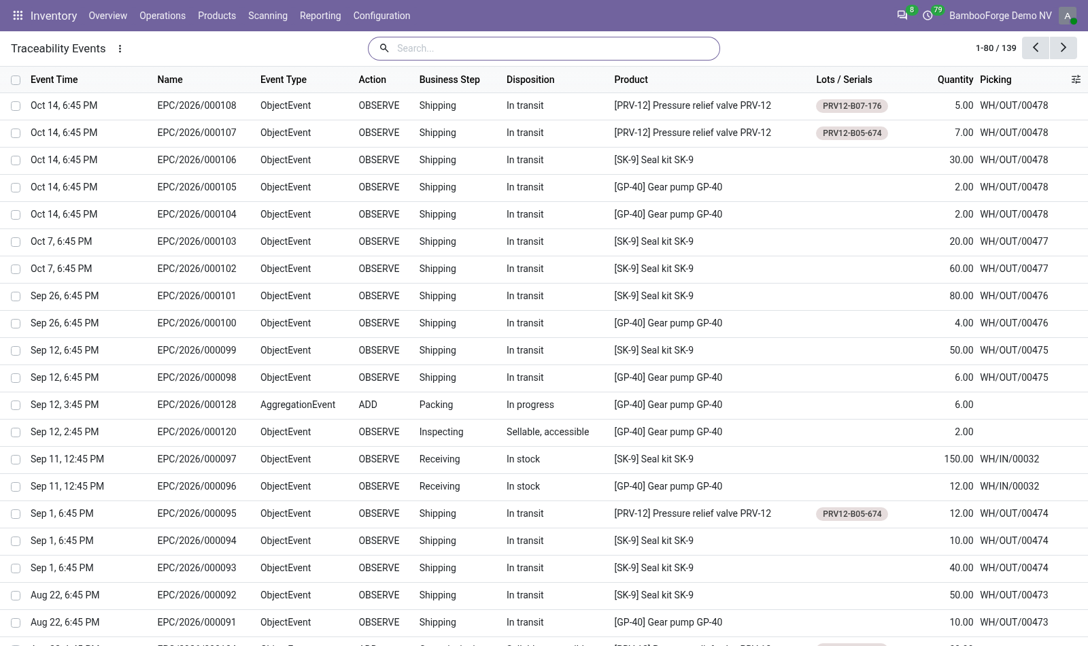Click quantity 80.00 cell
The height and width of the screenshot is (646, 1088).
[x=961, y=296]
